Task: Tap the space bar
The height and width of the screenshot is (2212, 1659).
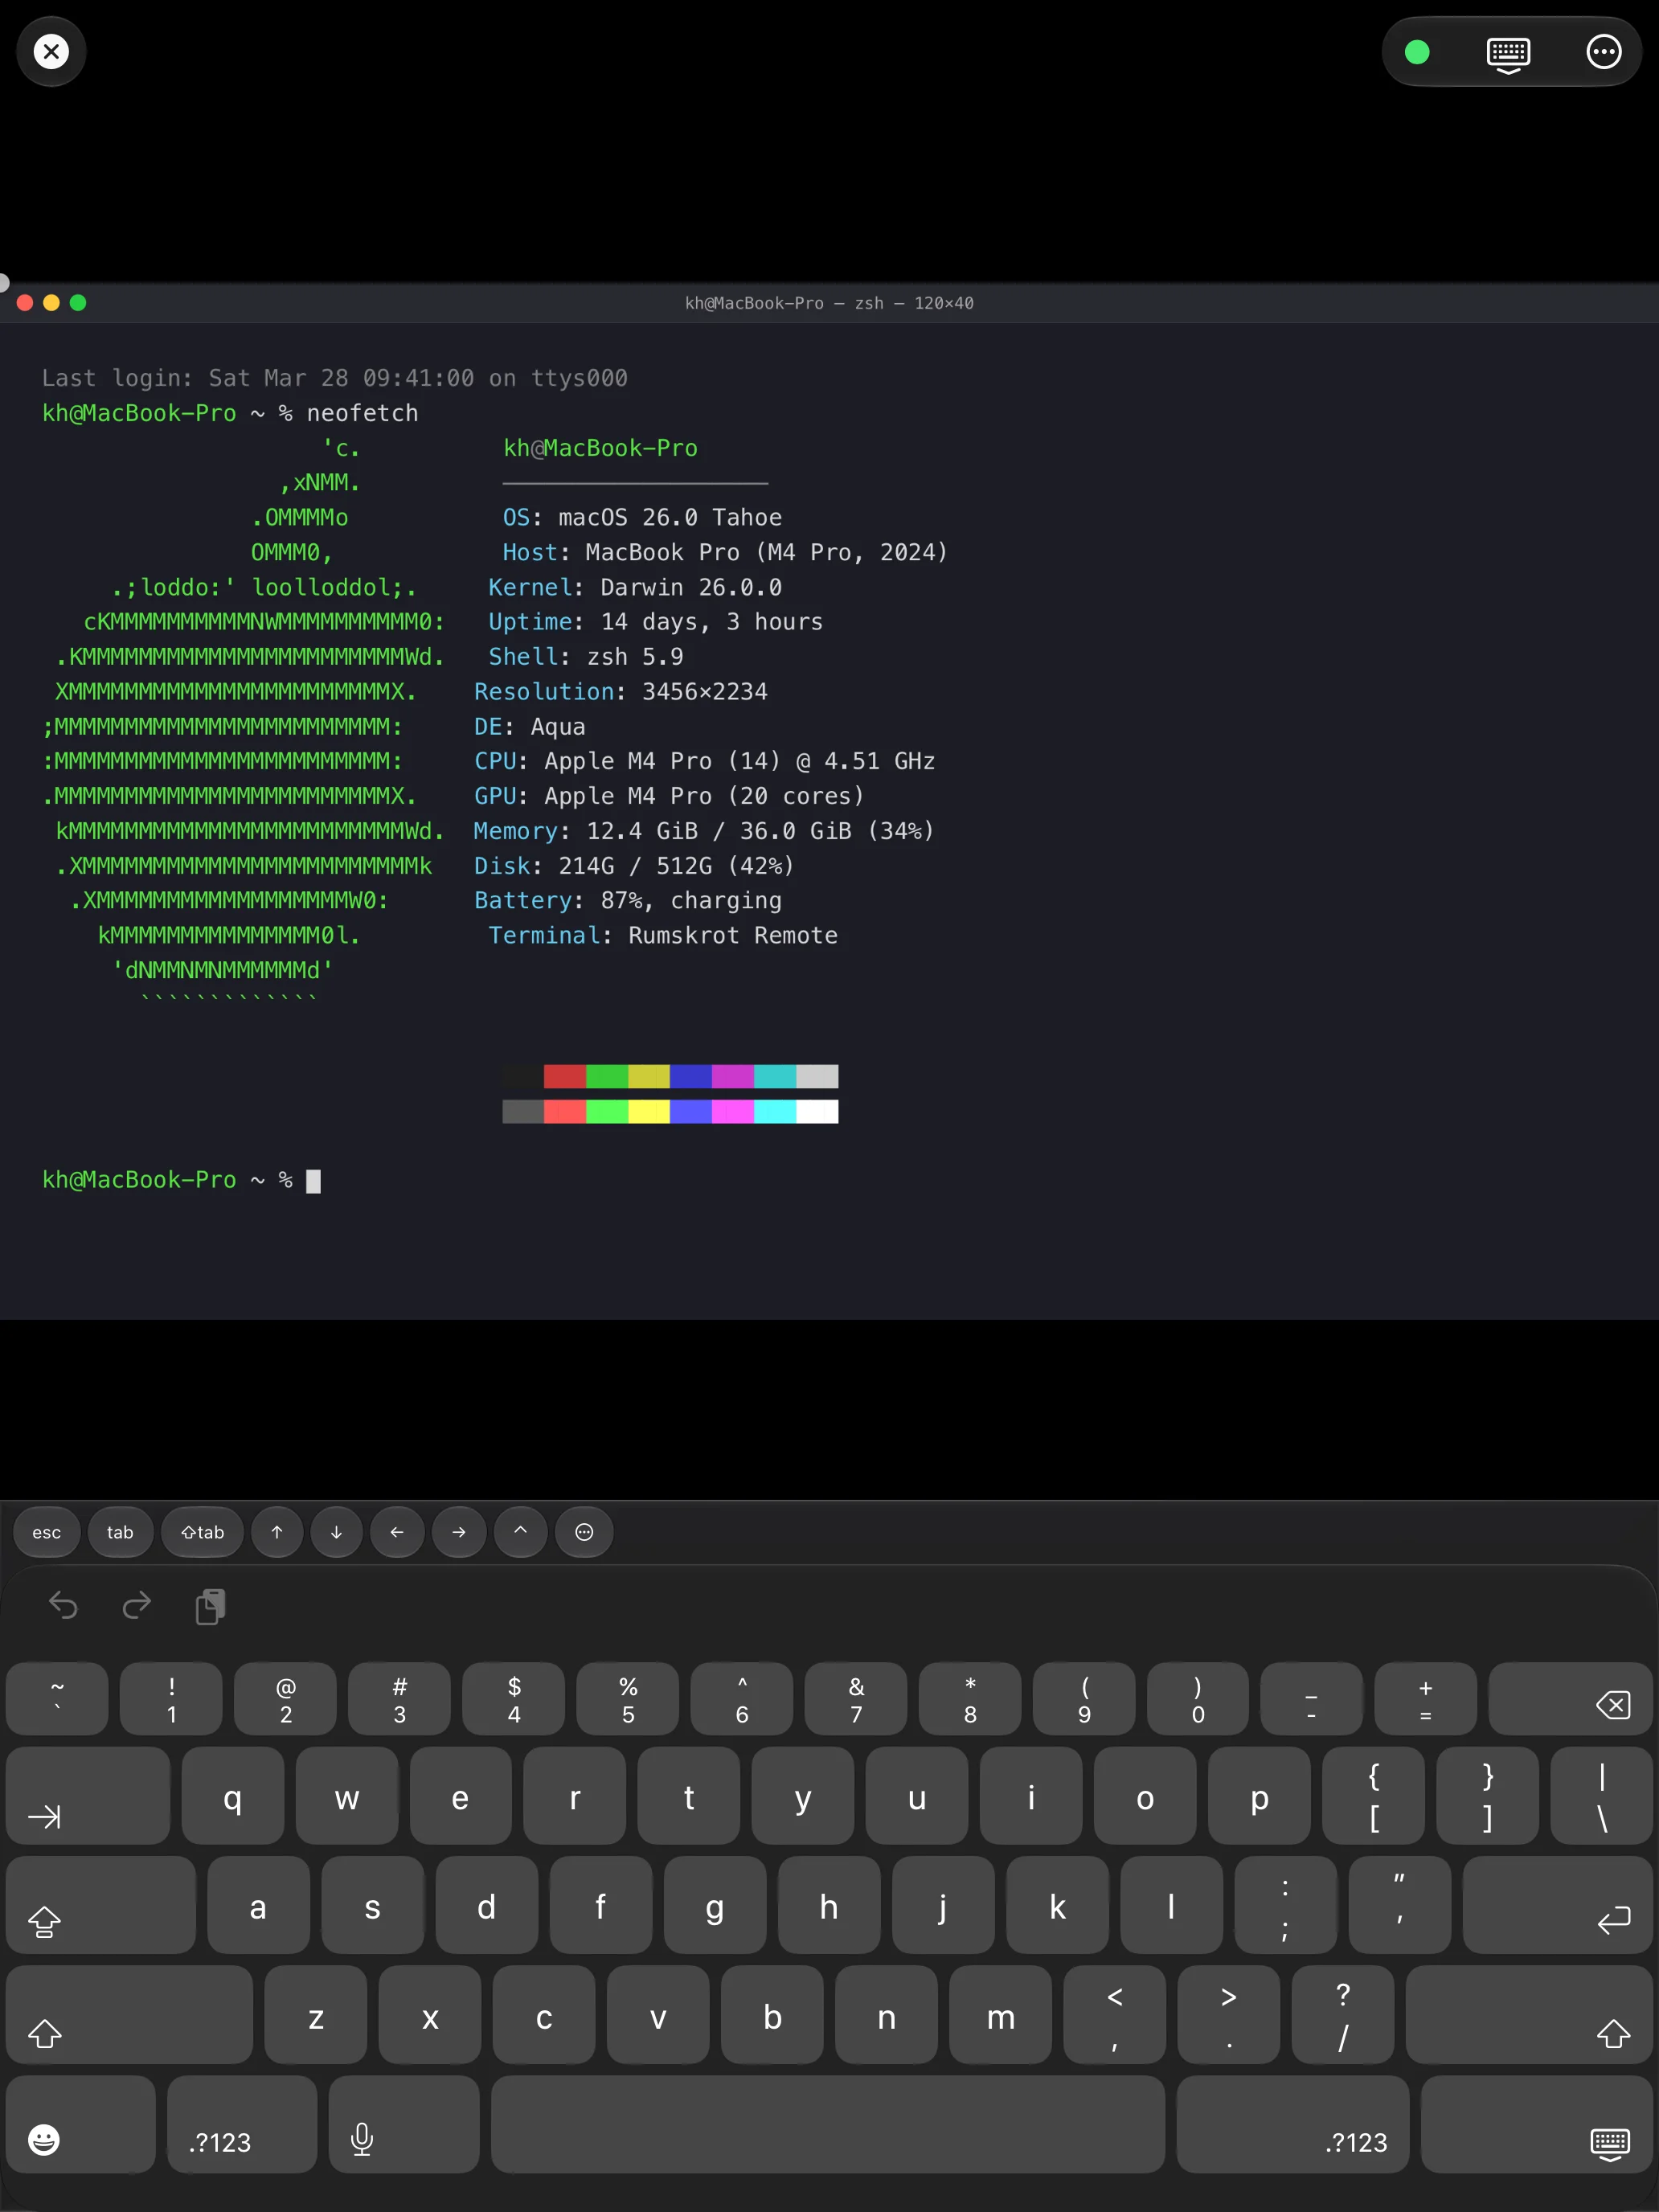Action: point(828,2124)
